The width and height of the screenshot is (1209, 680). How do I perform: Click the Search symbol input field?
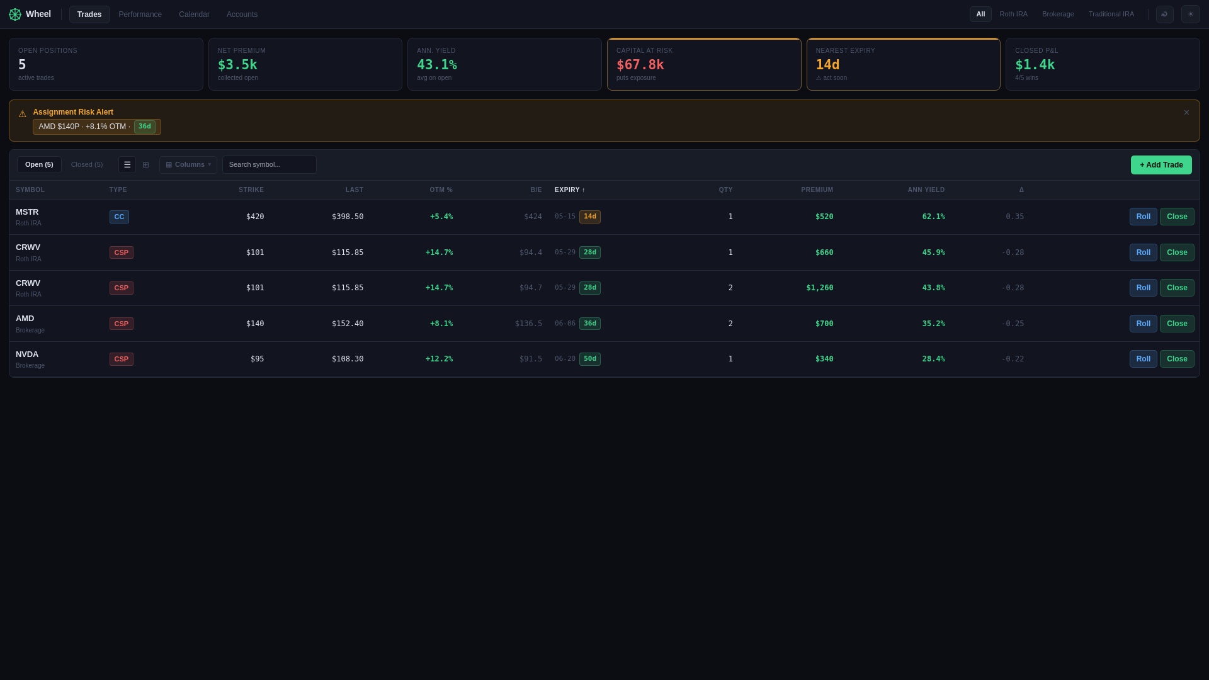coord(269,165)
